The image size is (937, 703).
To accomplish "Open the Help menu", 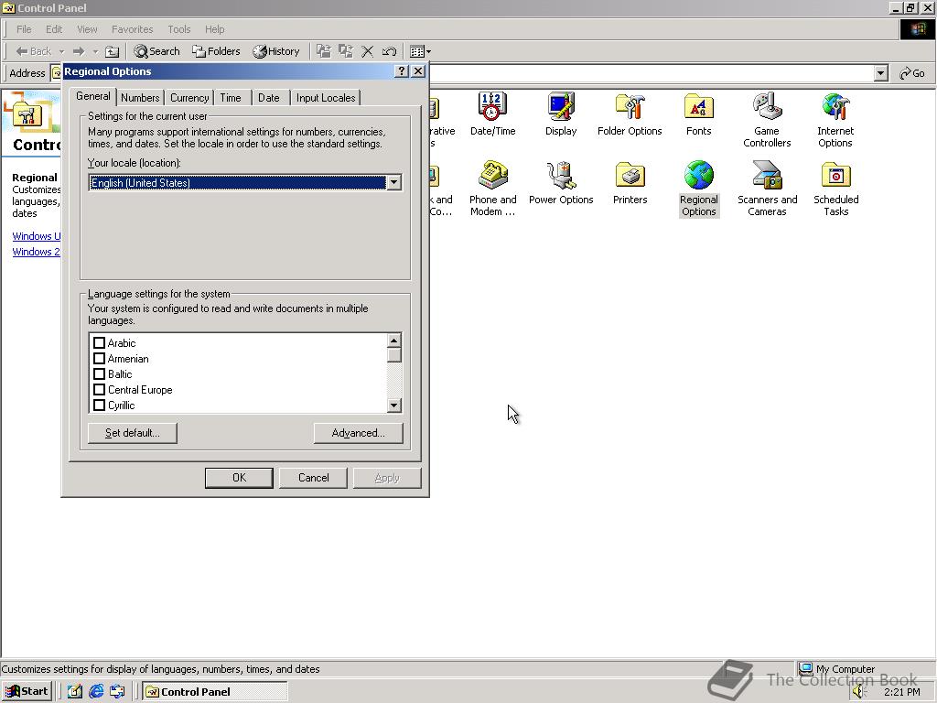I will (214, 29).
